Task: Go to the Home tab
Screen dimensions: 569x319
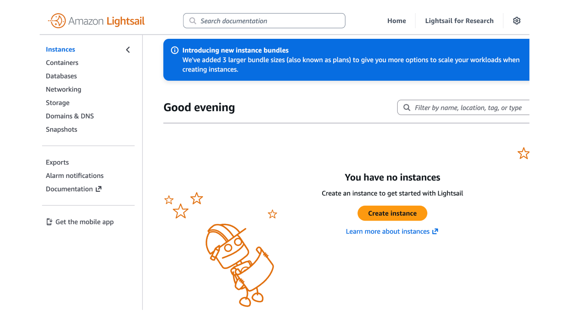Action: pyautogui.click(x=397, y=21)
